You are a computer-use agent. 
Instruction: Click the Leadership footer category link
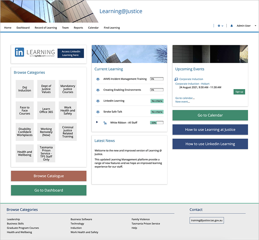pos(13,219)
